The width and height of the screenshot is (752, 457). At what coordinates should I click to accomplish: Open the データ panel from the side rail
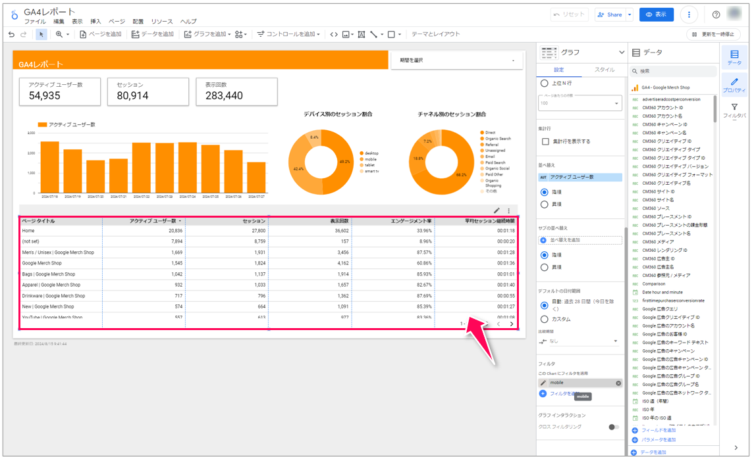(734, 57)
